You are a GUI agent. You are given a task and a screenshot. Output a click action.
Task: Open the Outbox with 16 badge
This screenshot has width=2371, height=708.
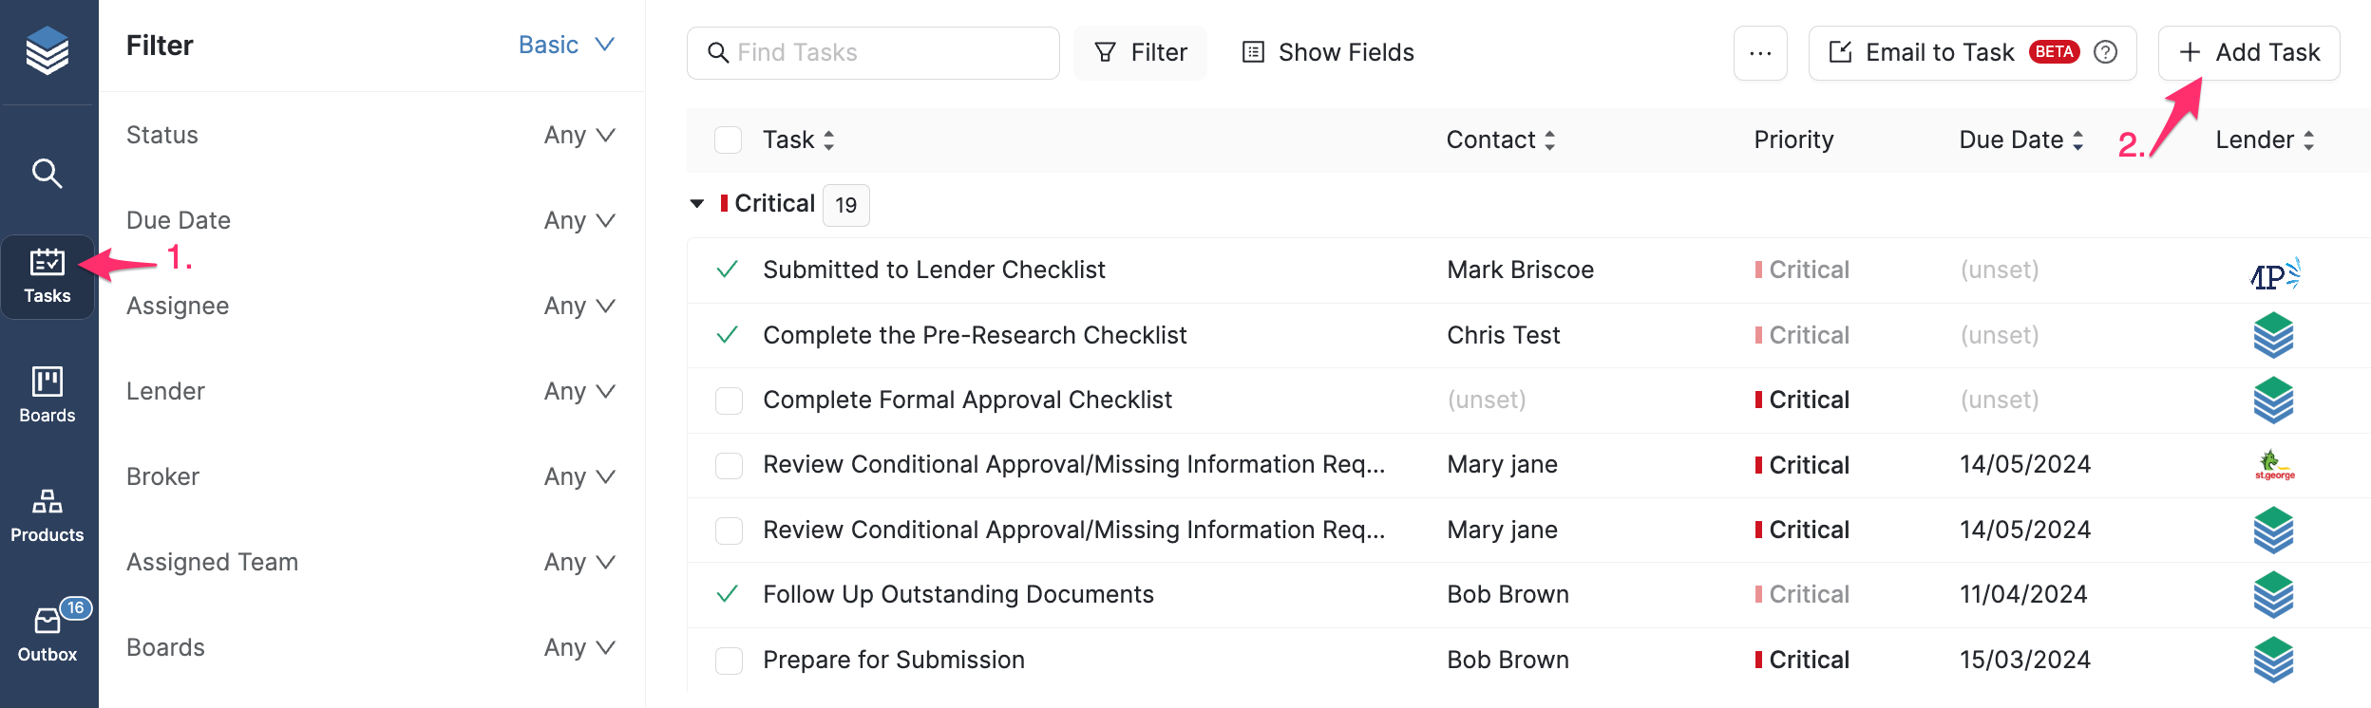(47, 634)
